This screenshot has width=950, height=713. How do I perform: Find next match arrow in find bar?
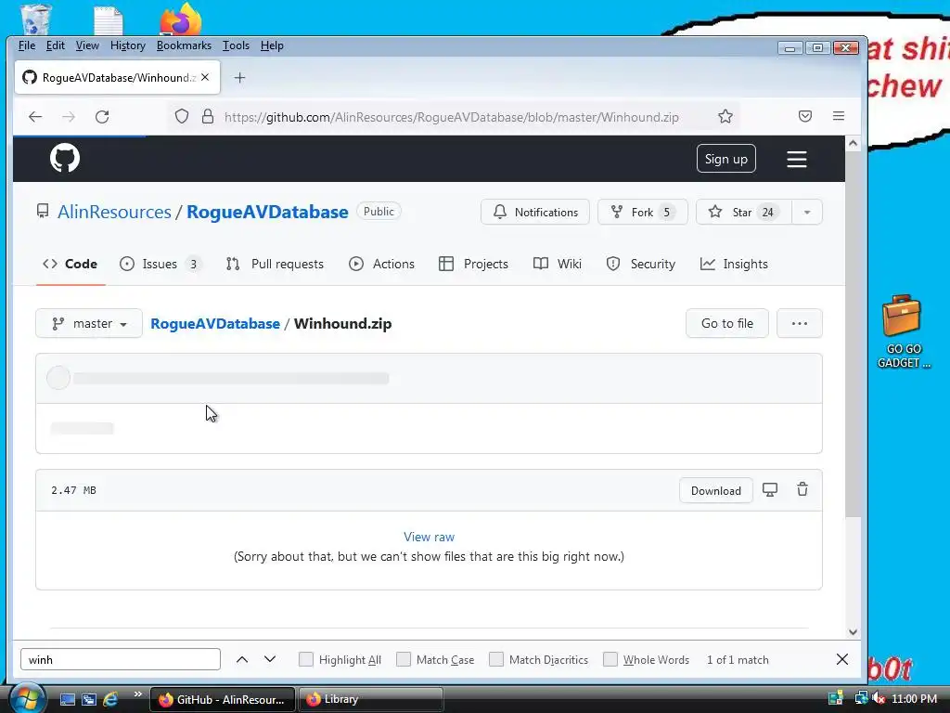pos(270,659)
